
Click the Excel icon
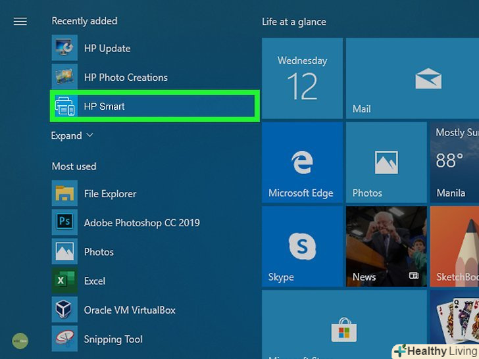pyautogui.click(x=64, y=280)
